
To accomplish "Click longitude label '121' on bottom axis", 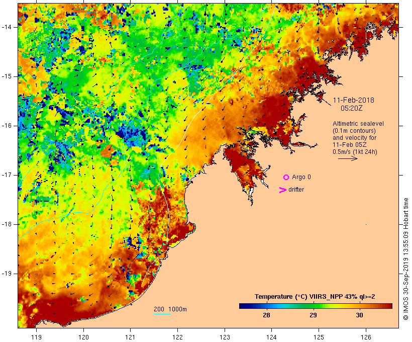I will point(131,337).
